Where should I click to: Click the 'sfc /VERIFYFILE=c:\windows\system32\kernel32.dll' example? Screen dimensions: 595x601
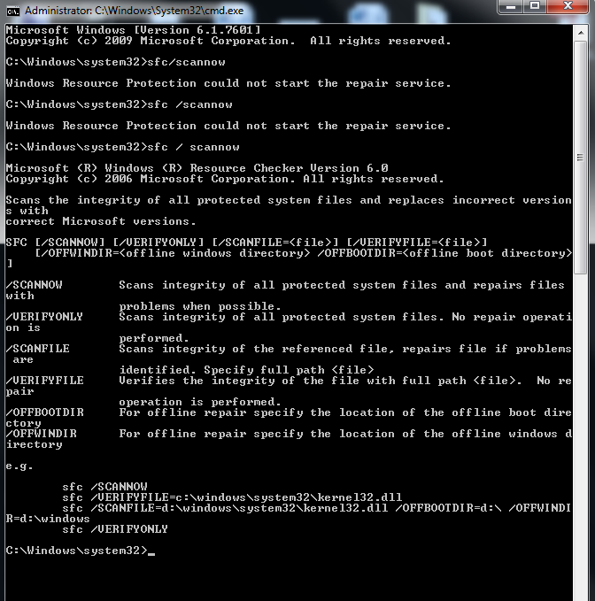232,497
